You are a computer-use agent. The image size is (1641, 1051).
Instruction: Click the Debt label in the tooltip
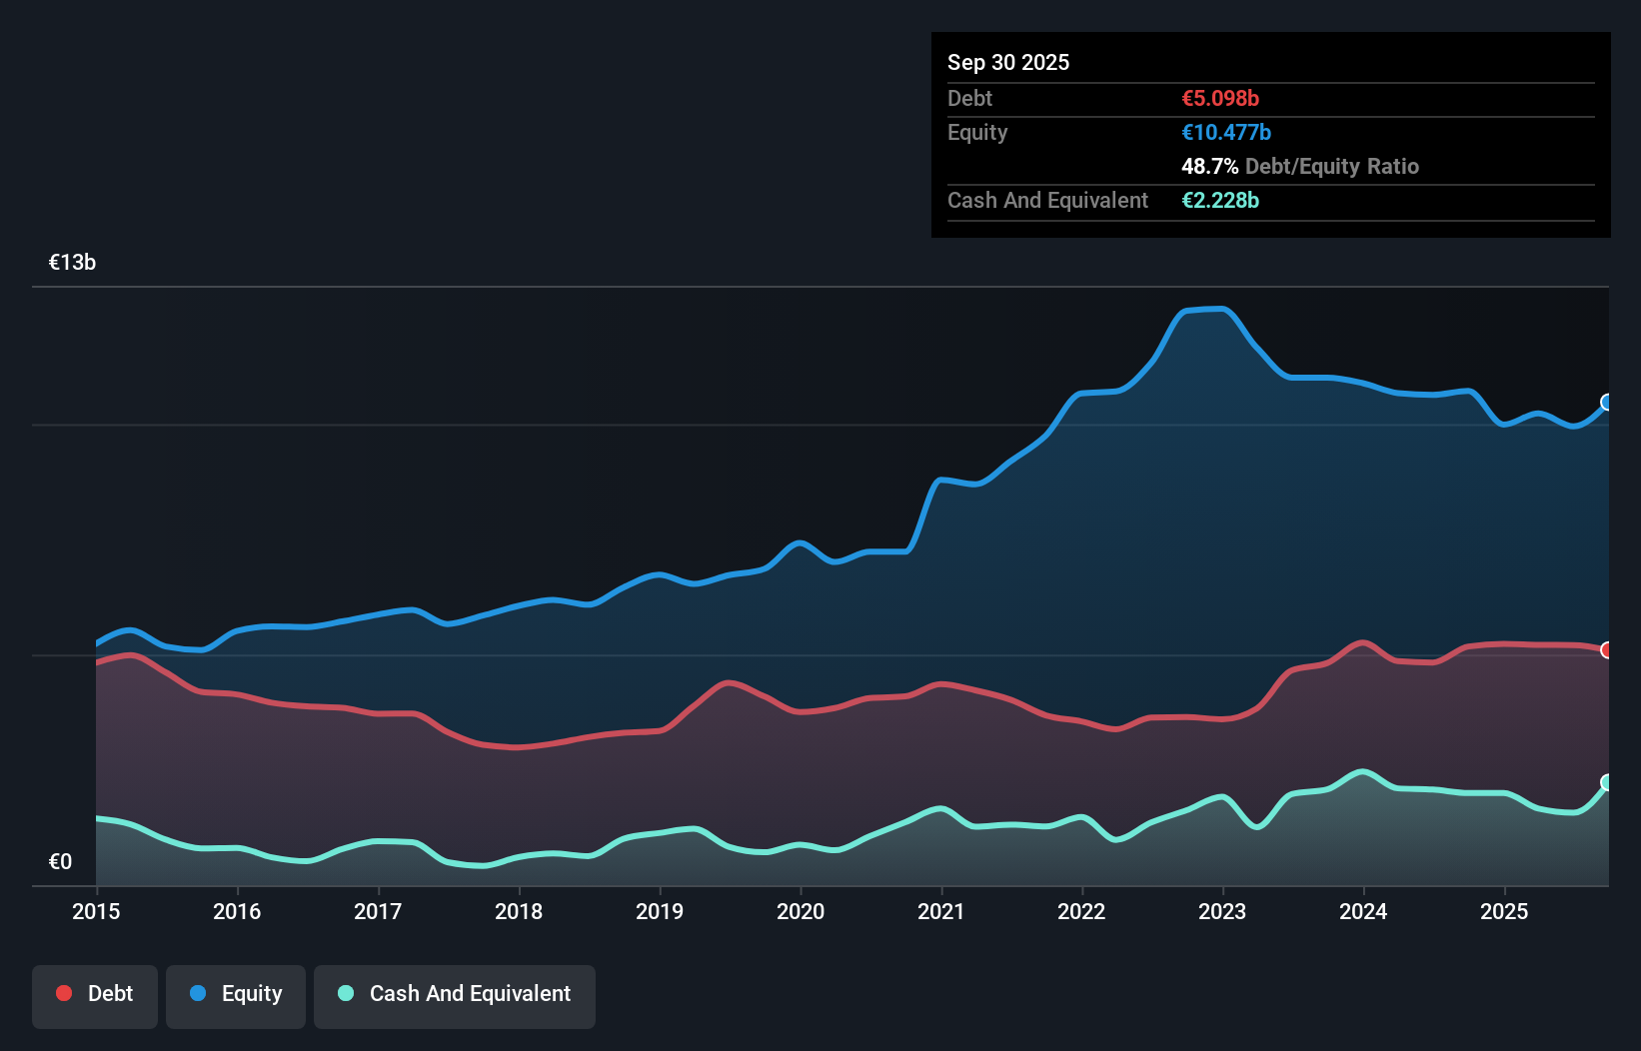(x=969, y=98)
